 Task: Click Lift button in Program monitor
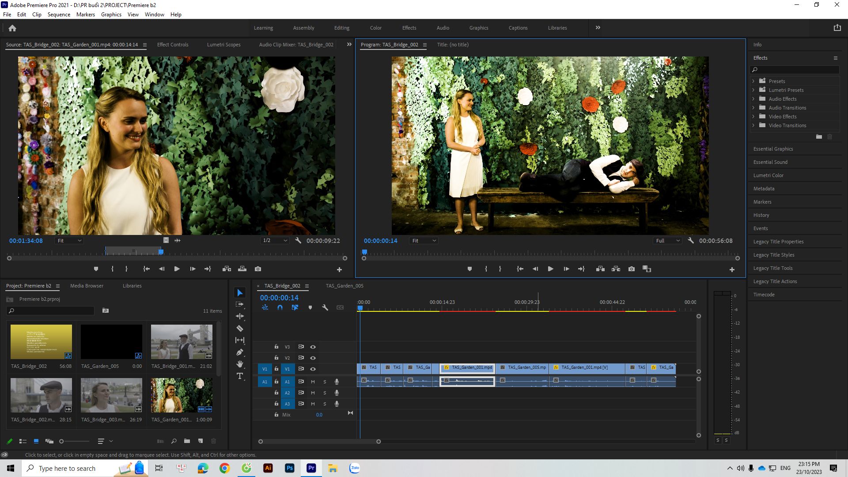point(600,269)
